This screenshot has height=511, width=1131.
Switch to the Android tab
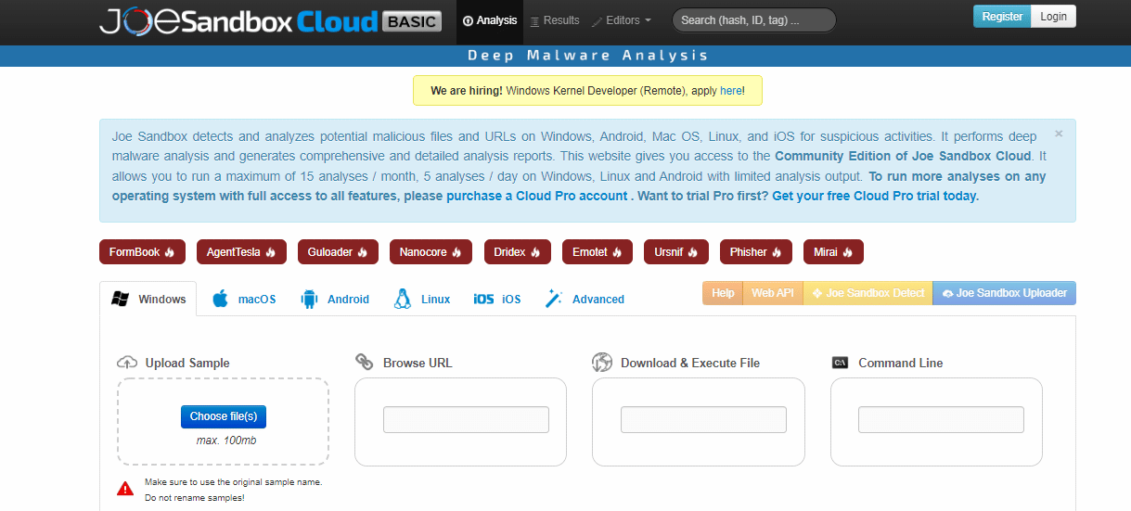pyautogui.click(x=335, y=300)
